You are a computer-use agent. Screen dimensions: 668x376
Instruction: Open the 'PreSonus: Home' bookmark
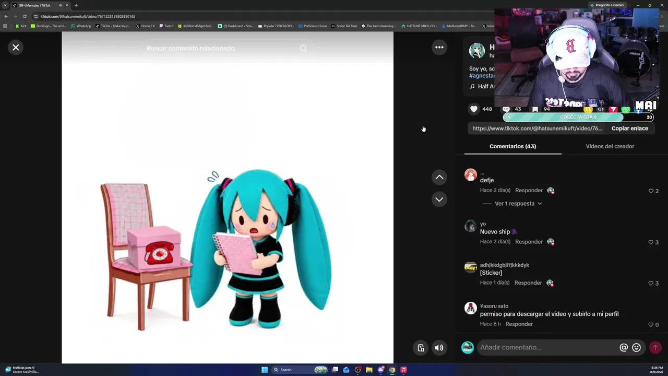point(313,26)
